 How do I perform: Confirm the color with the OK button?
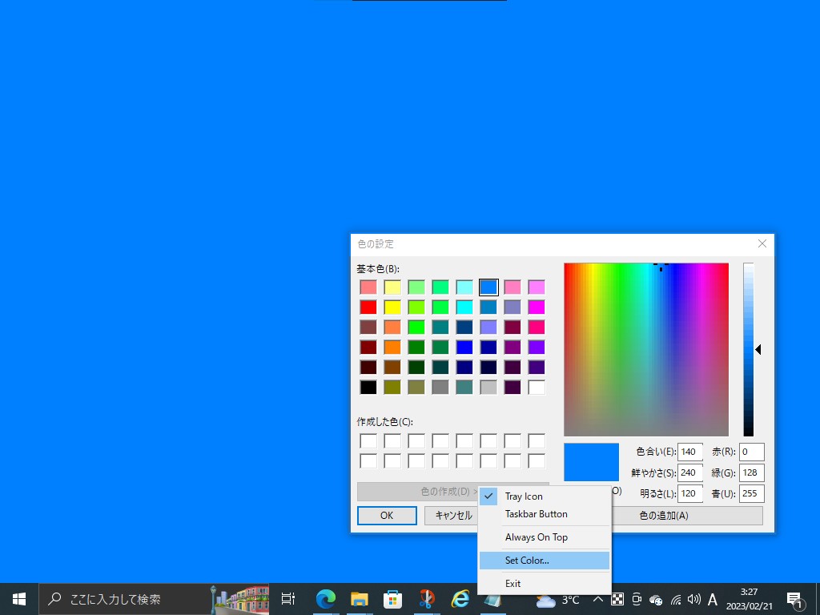click(387, 516)
